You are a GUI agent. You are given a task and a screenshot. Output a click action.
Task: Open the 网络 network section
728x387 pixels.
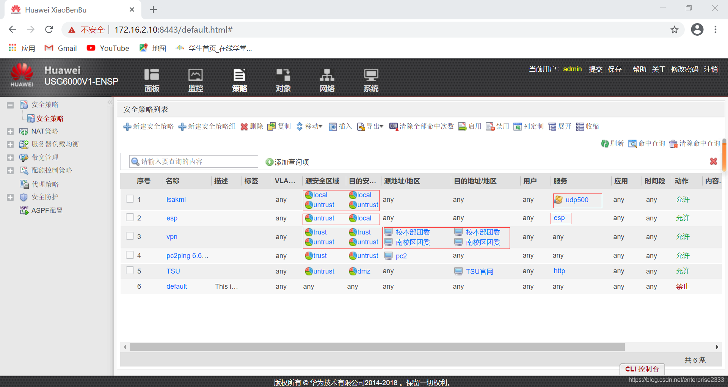pos(327,80)
